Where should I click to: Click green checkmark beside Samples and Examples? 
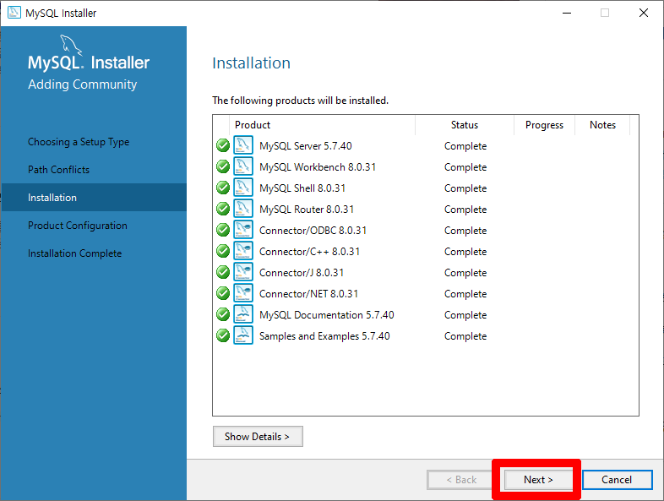(x=223, y=336)
